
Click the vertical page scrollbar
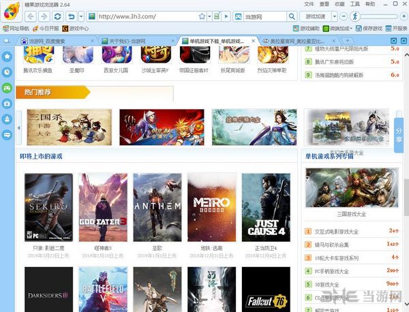[406, 198]
